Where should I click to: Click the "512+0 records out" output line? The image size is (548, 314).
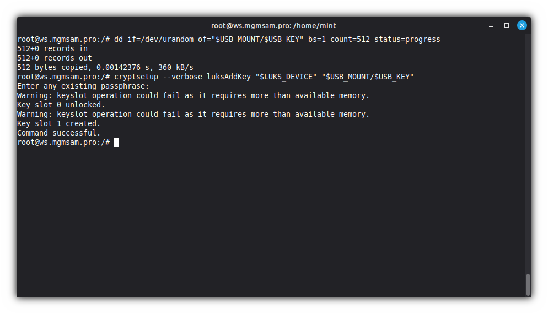coord(55,58)
